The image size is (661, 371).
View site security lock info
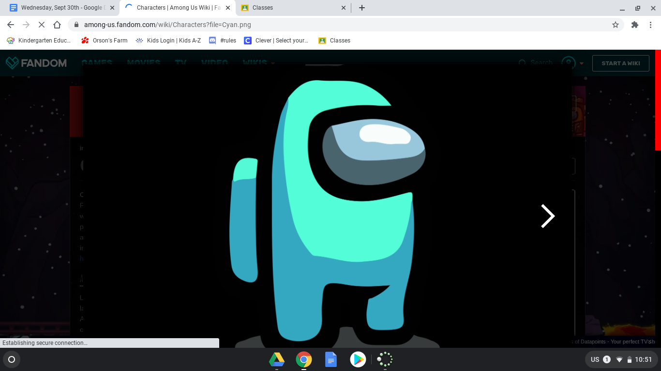(x=76, y=25)
